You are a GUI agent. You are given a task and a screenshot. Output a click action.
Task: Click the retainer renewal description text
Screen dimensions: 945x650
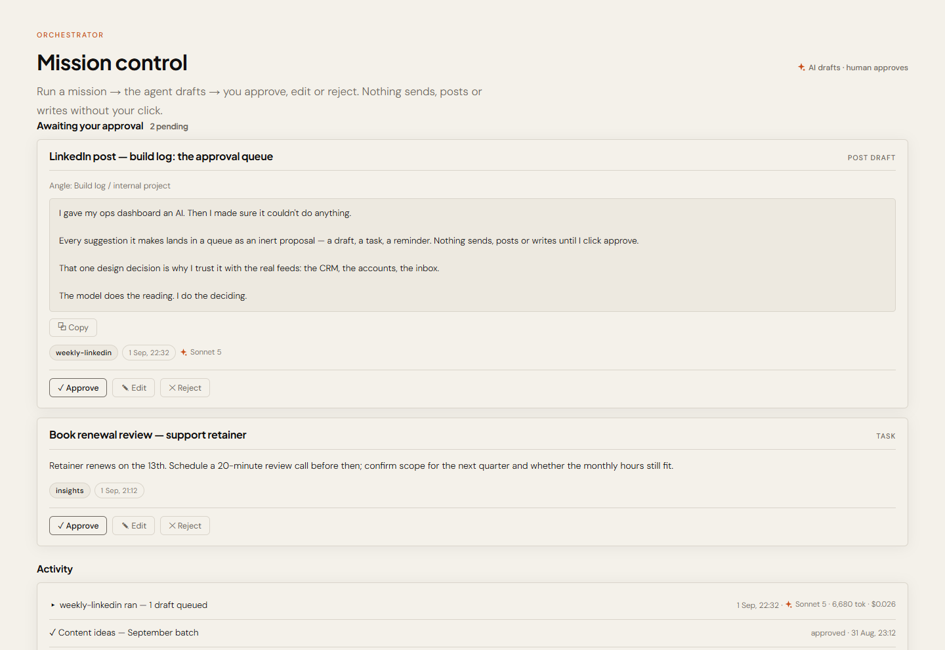click(x=362, y=466)
